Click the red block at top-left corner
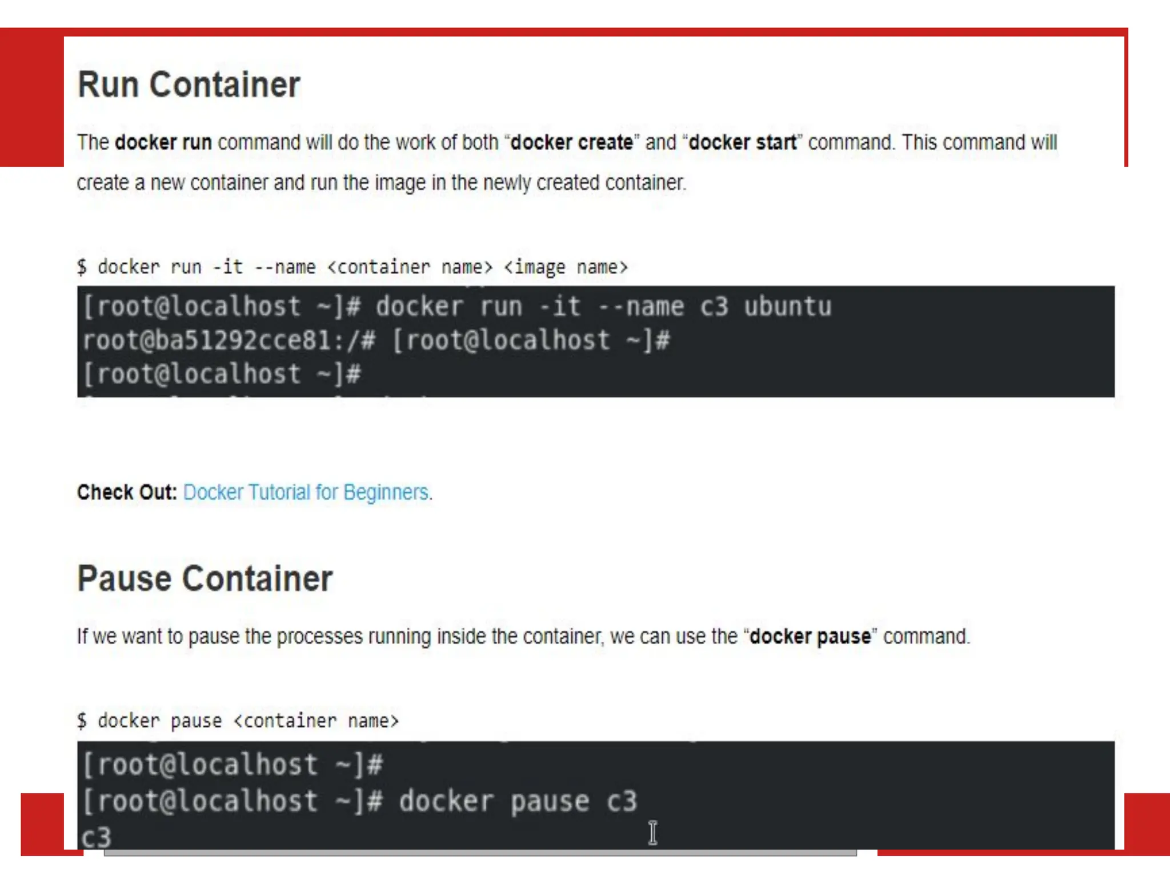1170x877 pixels. (x=32, y=97)
